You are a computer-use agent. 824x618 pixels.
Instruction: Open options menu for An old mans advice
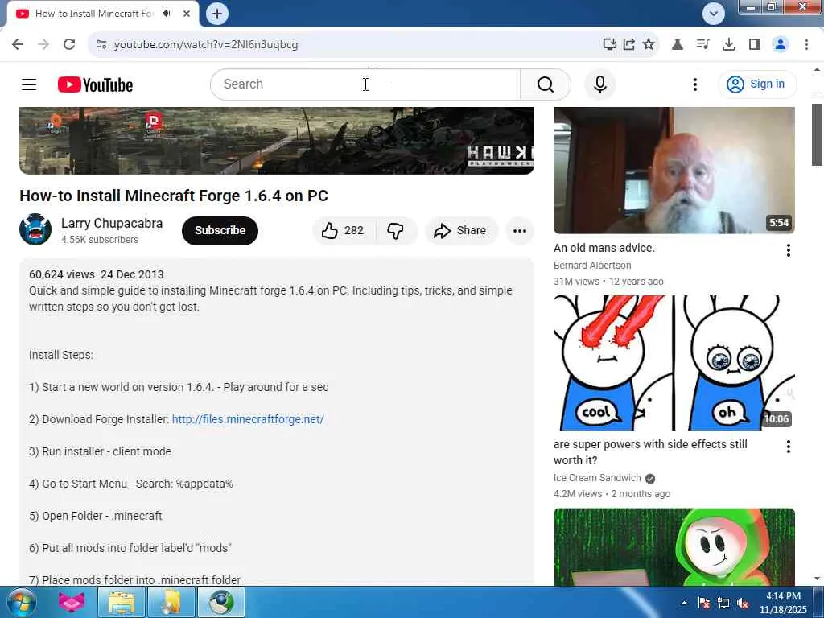click(788, 250)
